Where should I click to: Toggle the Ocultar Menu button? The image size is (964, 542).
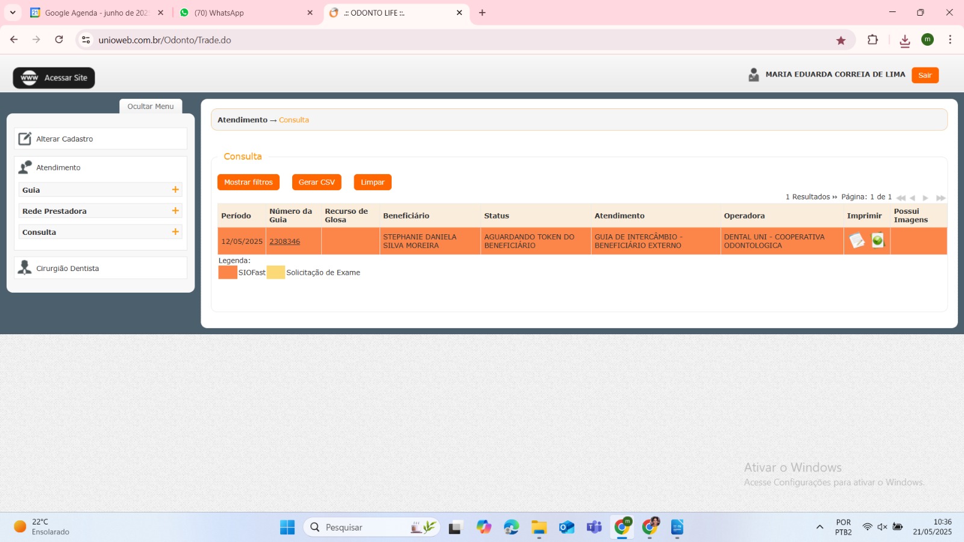click(151, 107)
